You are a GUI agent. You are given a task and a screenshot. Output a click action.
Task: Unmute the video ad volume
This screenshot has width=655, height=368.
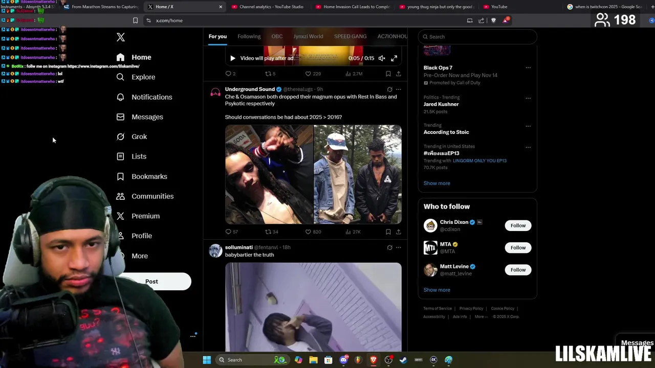[382, 58]
